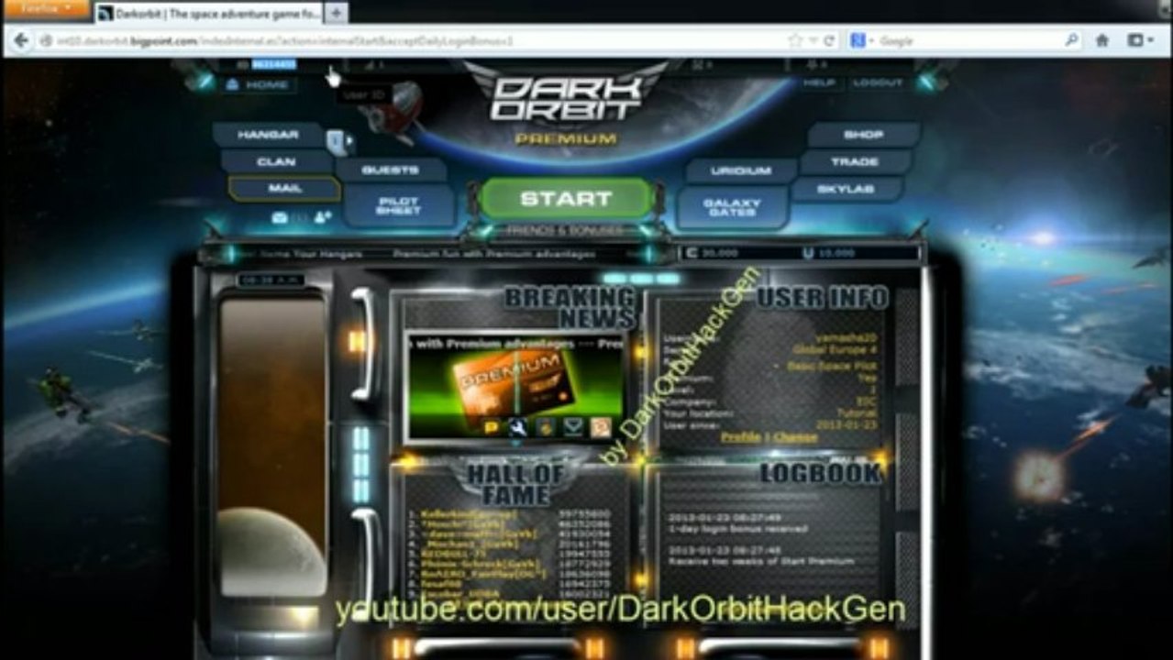Click the green START button
Screen dimensions: 1173x660
[x=566, y=199]
